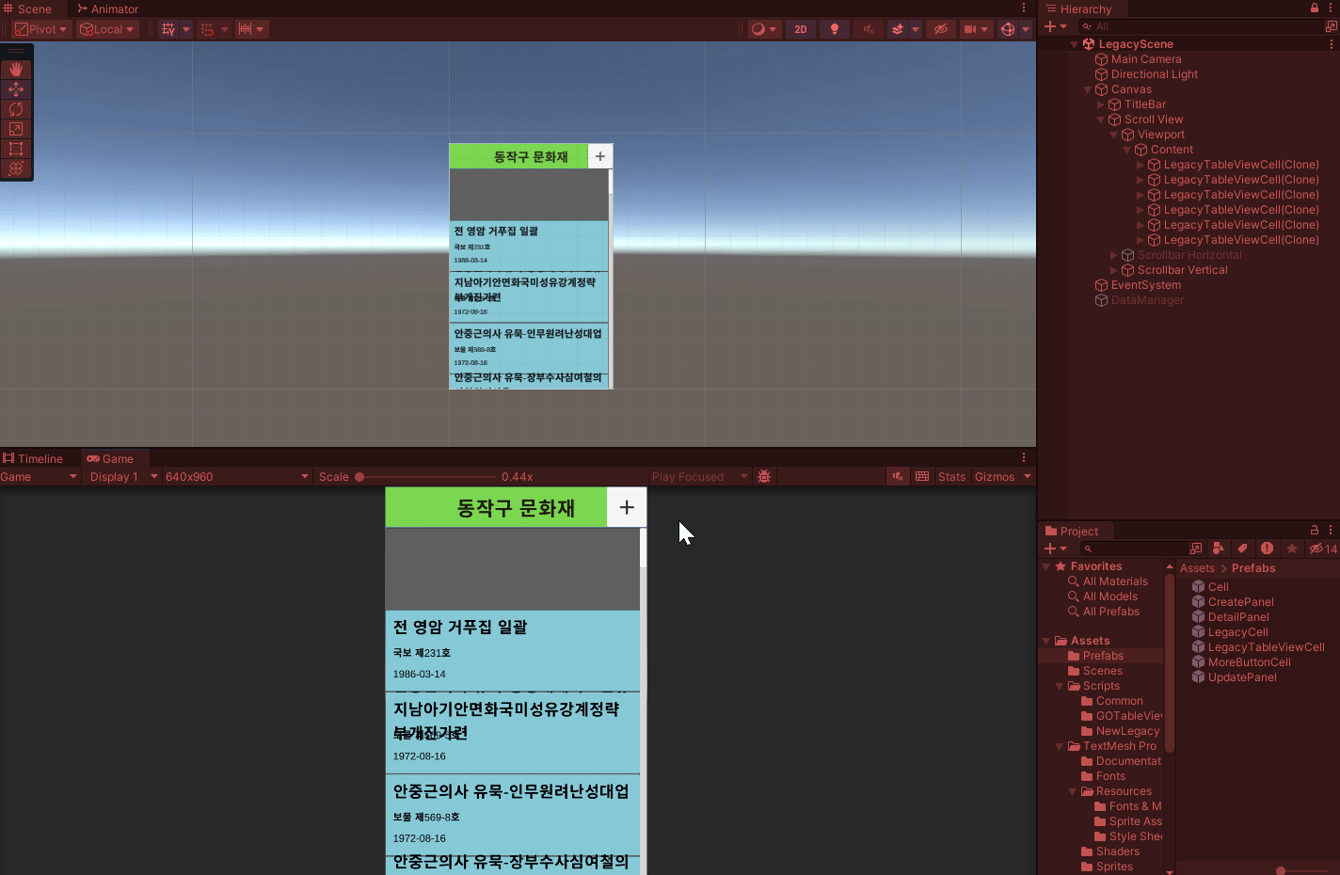Open the Game view mode dropdown
Screen dimensions: 1340x875
pyautogui.click(x=40, y=477)
